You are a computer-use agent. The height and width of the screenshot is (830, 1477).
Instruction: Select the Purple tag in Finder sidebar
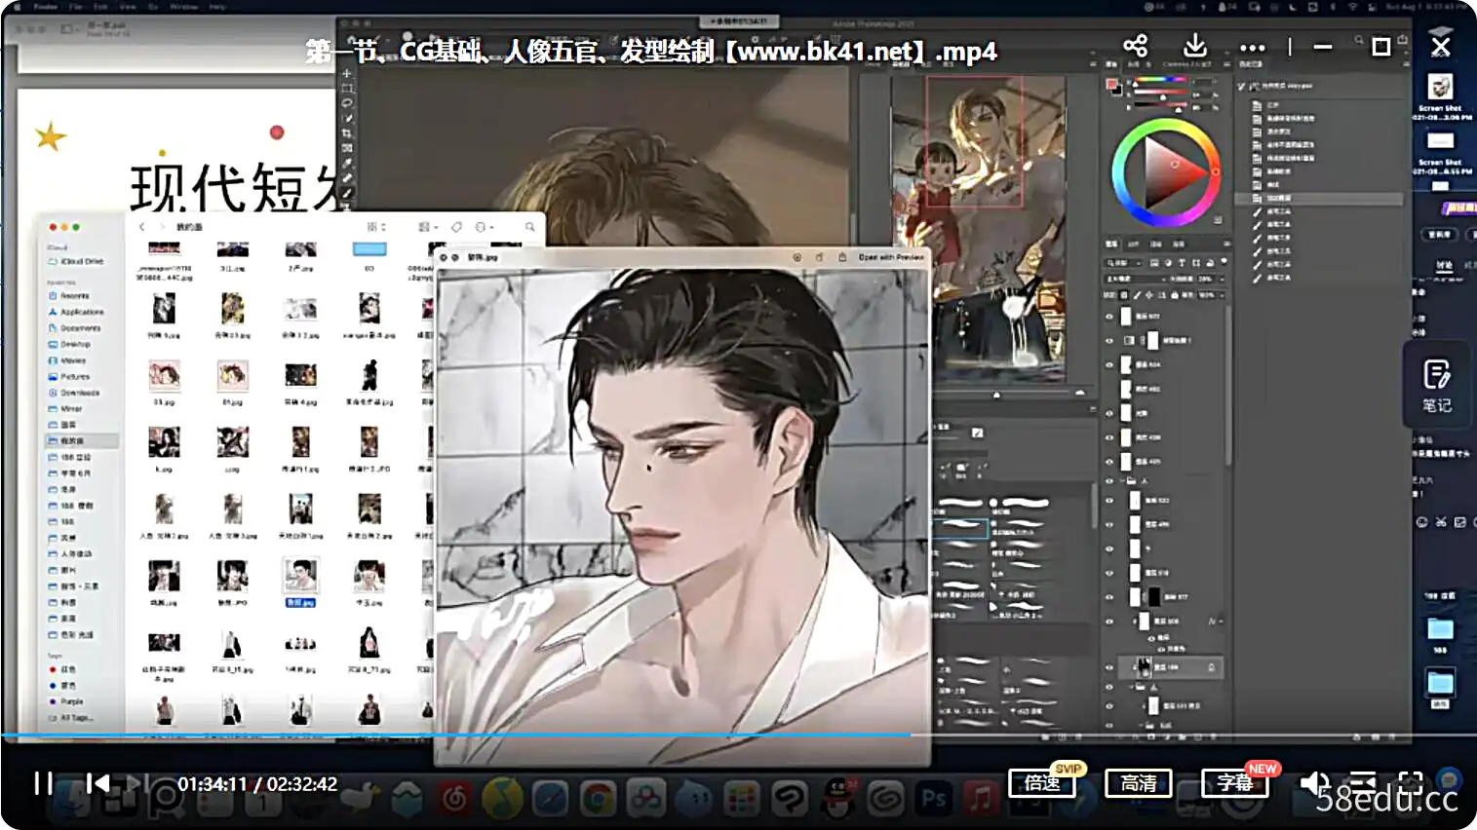pyautogui.click(x=66, y=701)
